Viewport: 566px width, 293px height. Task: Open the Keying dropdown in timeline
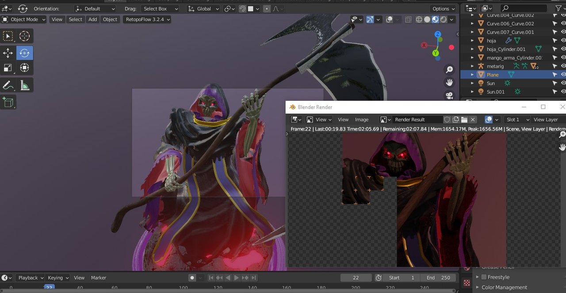point(58,278)
